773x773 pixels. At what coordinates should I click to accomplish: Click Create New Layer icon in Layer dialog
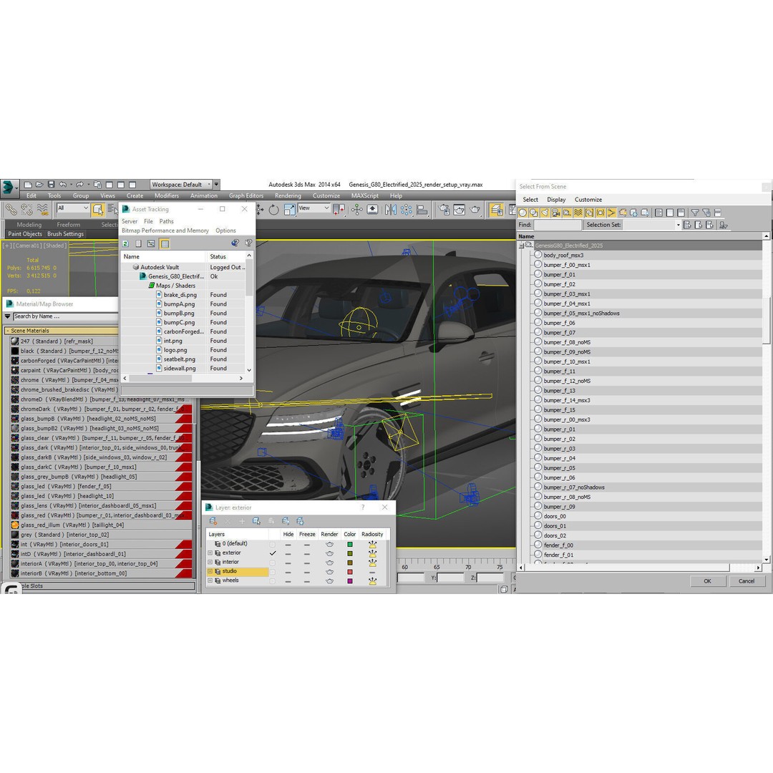click(213, 521)
